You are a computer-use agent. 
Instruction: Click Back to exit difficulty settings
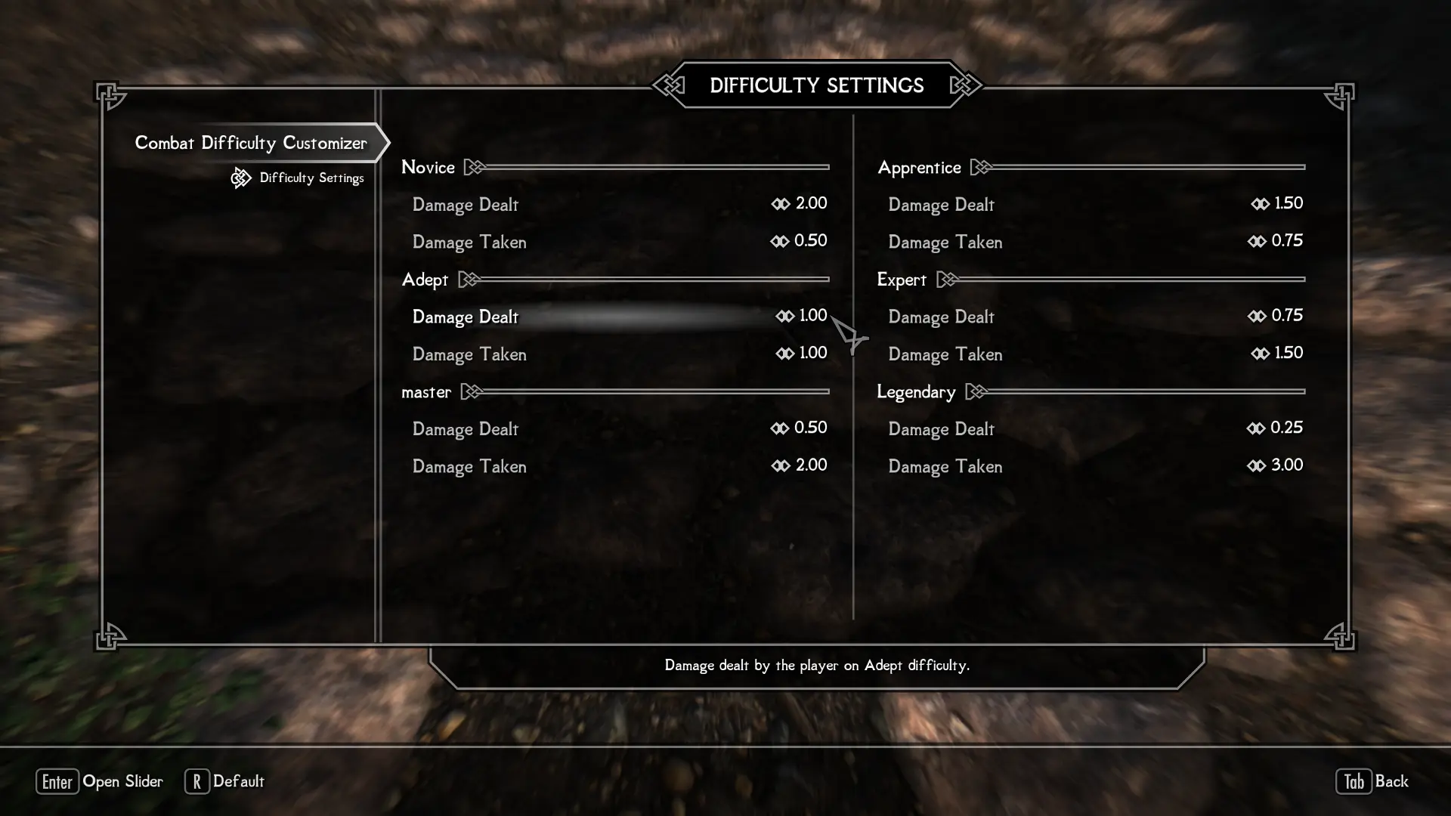click(1391, 780)
